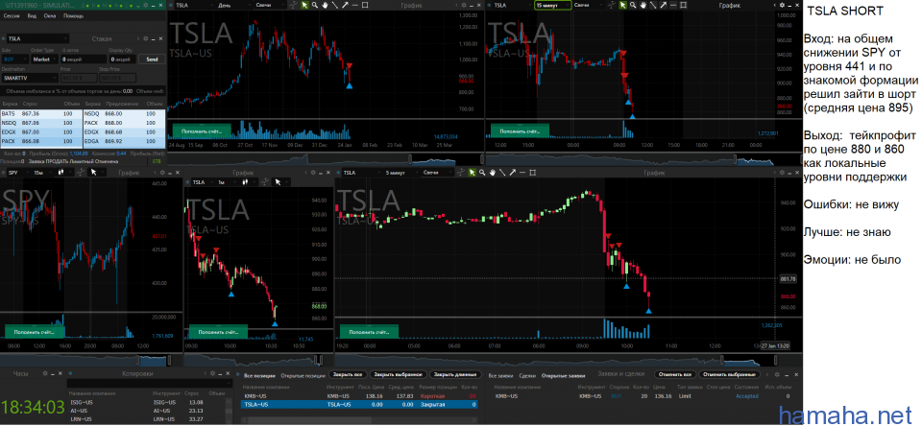The width and height of the screenshot is (922, 426).
Task: Open the Destination SMARTTV dropdown
Action: coord(30,78)
